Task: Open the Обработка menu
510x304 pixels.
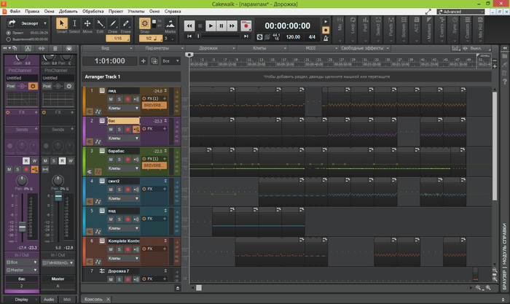Action: pyautogui.click(x=93, y=12)
